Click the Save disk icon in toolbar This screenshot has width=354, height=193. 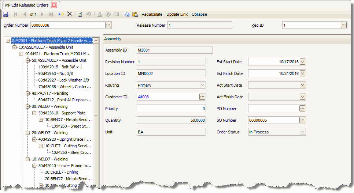pos(5,14)
